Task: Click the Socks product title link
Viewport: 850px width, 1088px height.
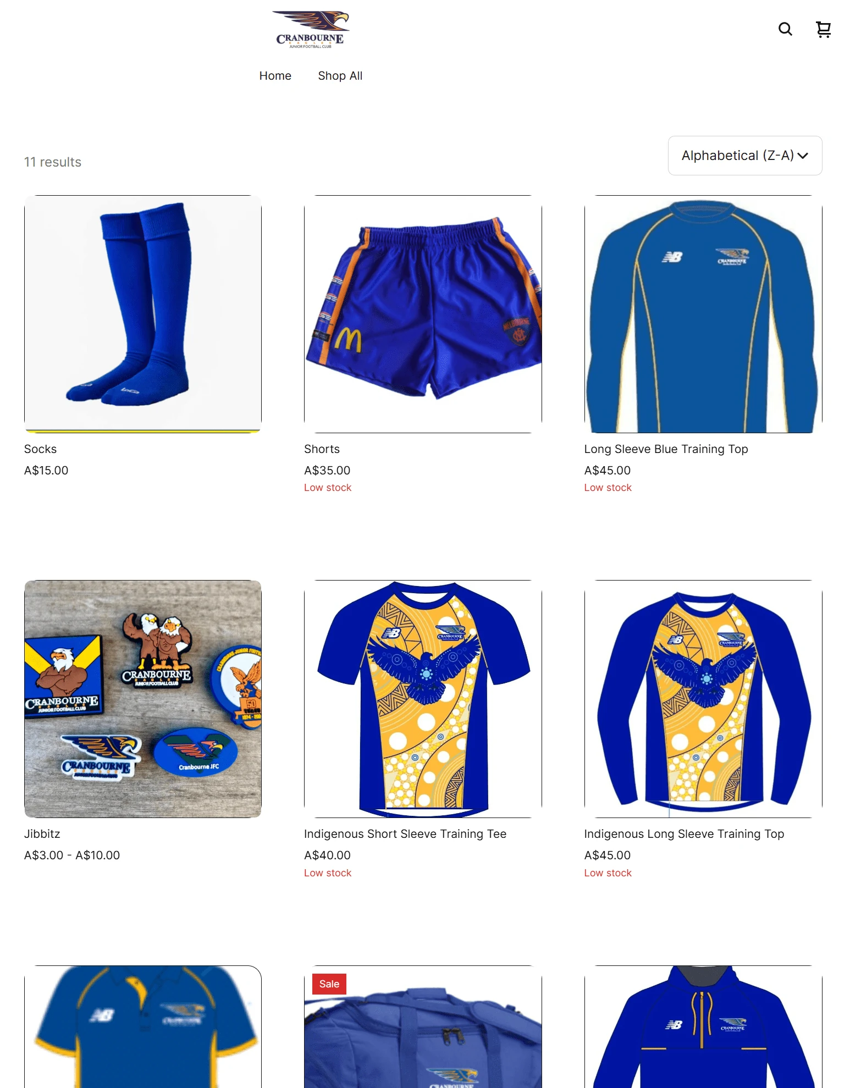Action: point(41,449)
